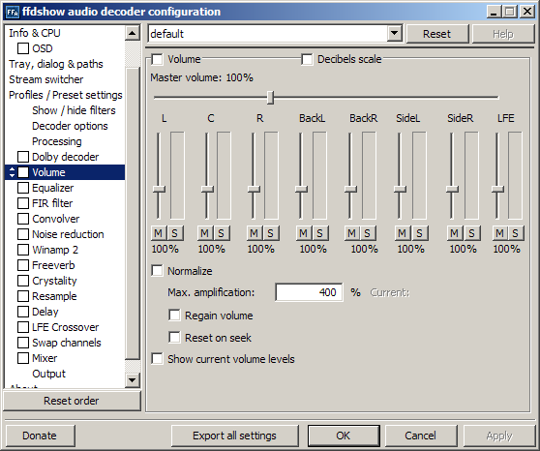The image size is (540, 451).
Task: Enable the Equalizer filter checkbox
Action: pyautogui.click(x=23, y=188)
